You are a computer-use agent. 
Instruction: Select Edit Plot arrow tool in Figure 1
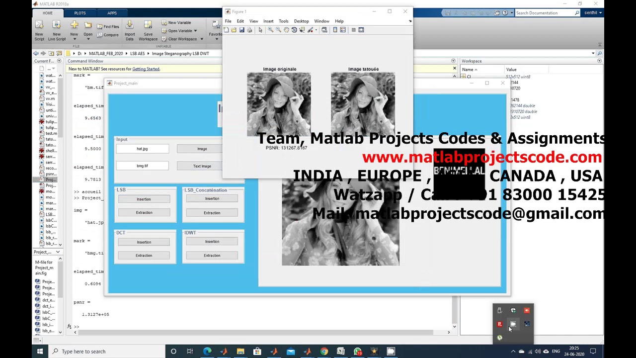click(260, 30)
